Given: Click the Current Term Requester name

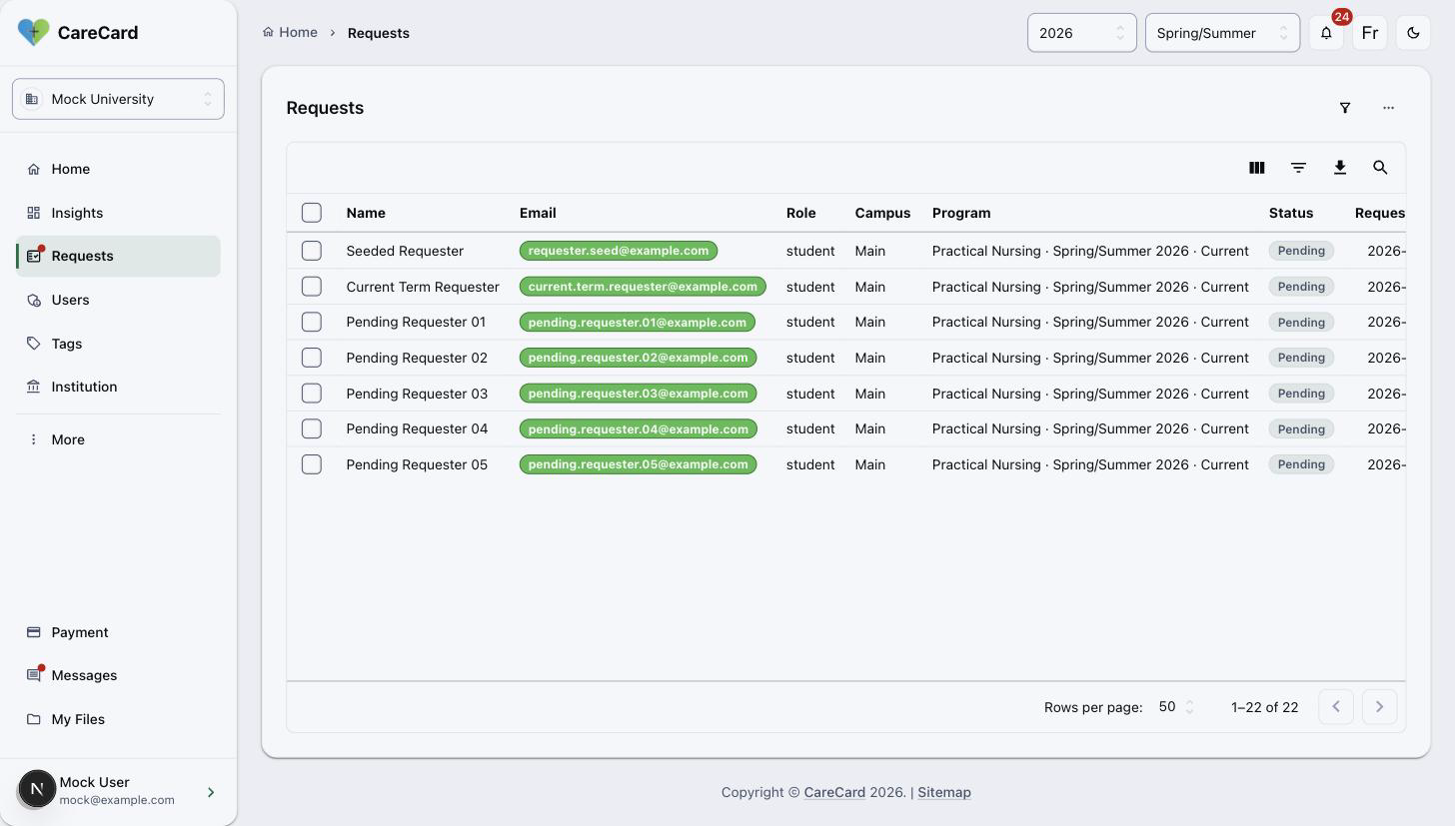Looking at the screenshot, I should [423, 287].
